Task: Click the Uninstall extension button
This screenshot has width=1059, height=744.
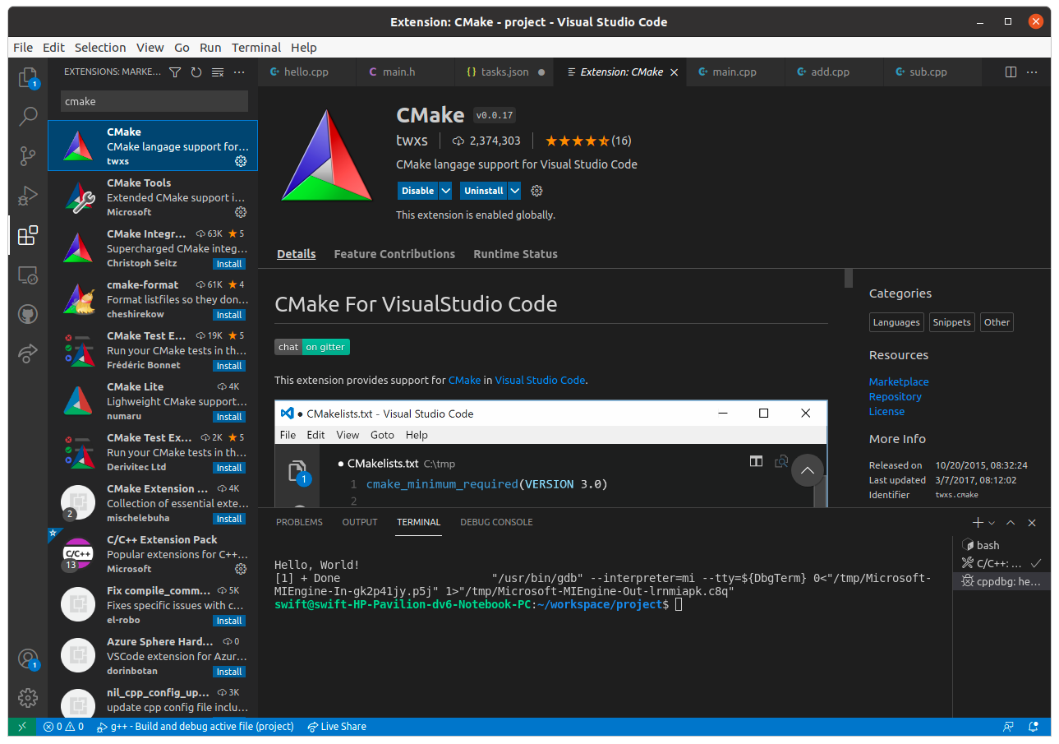Action: [484, 191]
